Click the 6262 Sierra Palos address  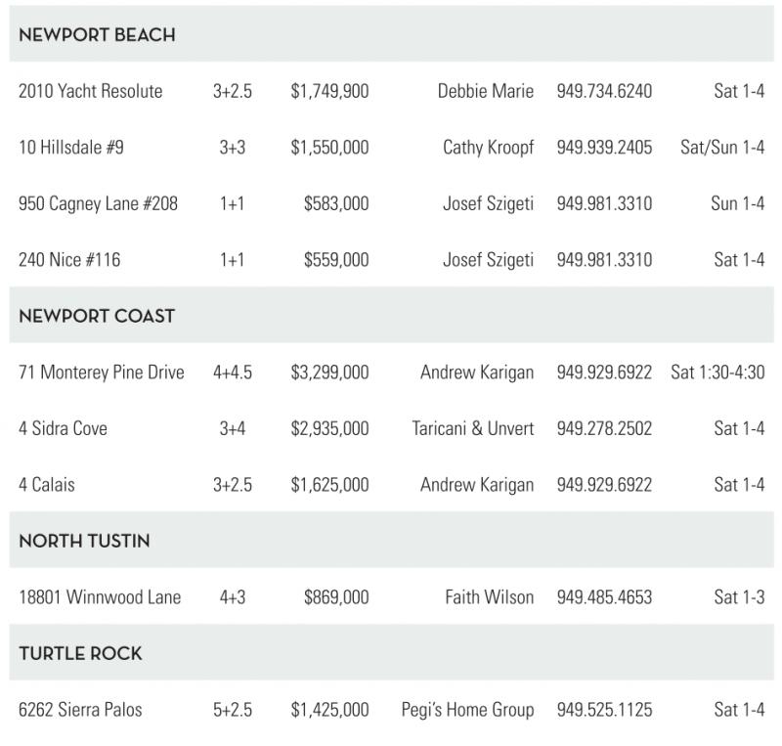point(80,710)
